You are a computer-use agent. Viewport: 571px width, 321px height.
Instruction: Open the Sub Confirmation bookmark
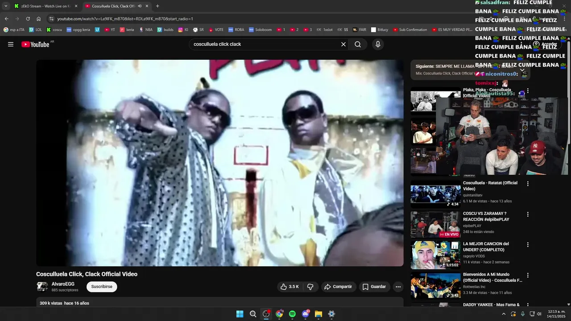point(410,30)
